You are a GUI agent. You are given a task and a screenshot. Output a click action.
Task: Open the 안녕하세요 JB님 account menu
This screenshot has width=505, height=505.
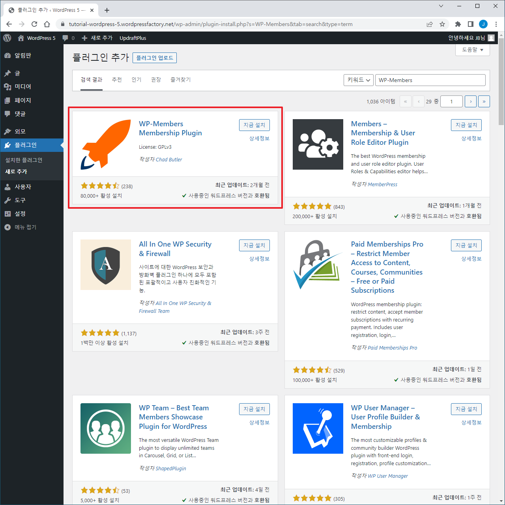(x=471, y=38)
